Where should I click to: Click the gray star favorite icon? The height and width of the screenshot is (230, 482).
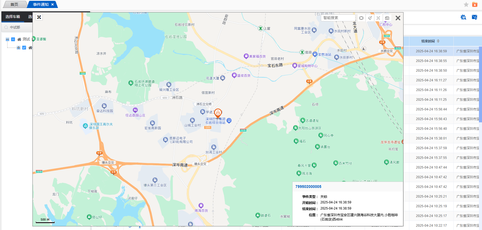pyautogui.click(x=466, y=4)
